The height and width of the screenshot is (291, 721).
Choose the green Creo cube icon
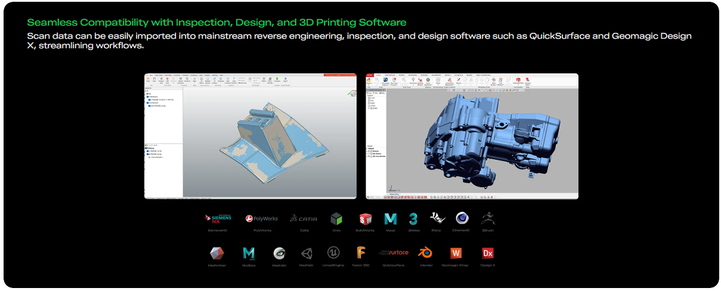336,219
